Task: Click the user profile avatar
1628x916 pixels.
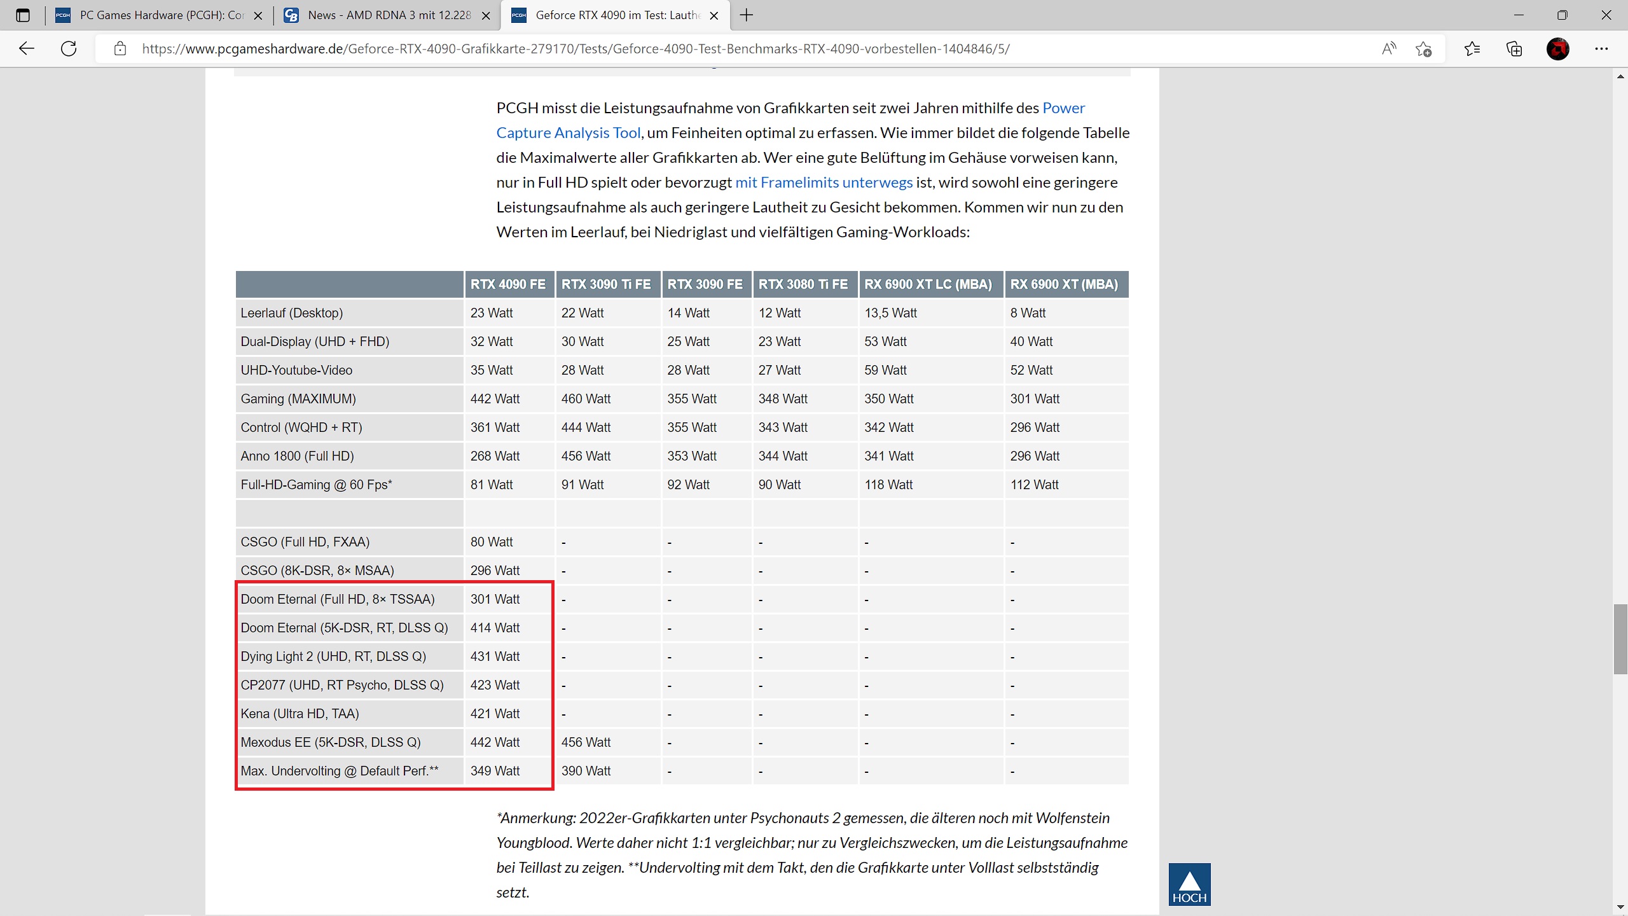Action: click(x=1557, y=49)
